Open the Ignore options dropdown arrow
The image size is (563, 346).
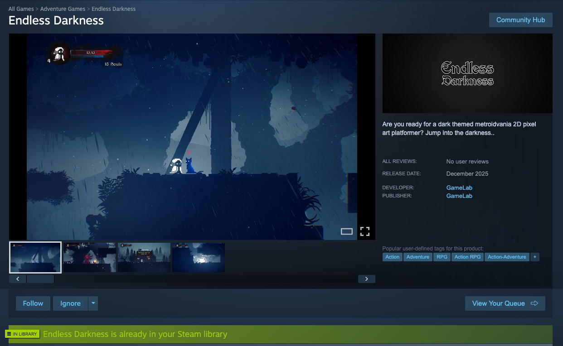click(93, 303)
